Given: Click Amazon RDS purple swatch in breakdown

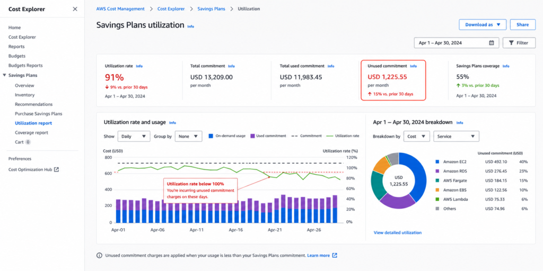Looking at the screenshot, I should 437,171.
